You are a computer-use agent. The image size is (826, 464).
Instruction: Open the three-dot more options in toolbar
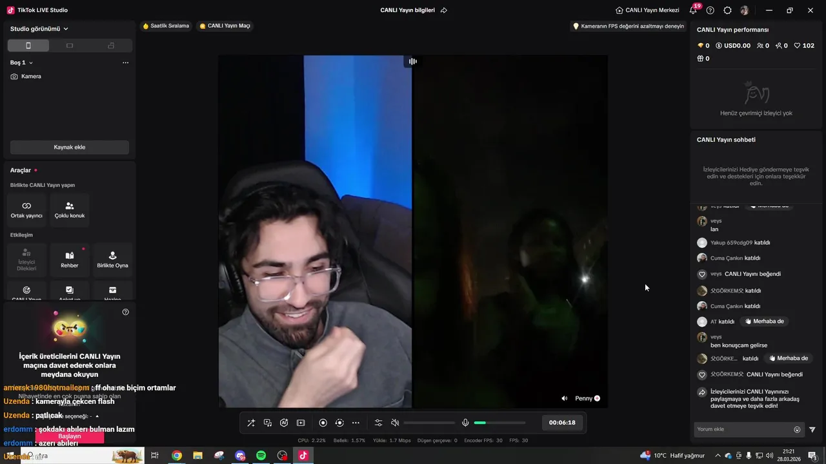(x=356, y=423)
